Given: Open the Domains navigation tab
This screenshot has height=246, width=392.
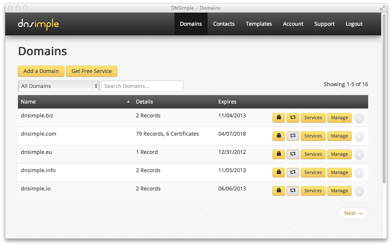Looking at the screenshot, I should pos(191,24).
